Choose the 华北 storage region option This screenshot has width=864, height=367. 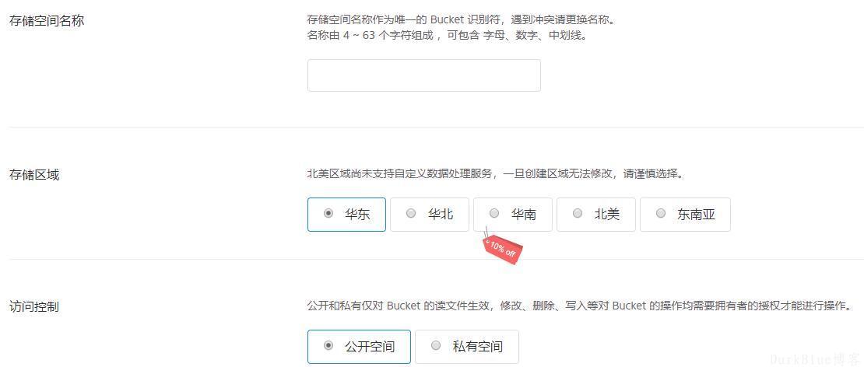(429, 215)
